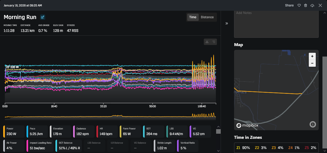Toggle the HR metric line

[107, 132]
